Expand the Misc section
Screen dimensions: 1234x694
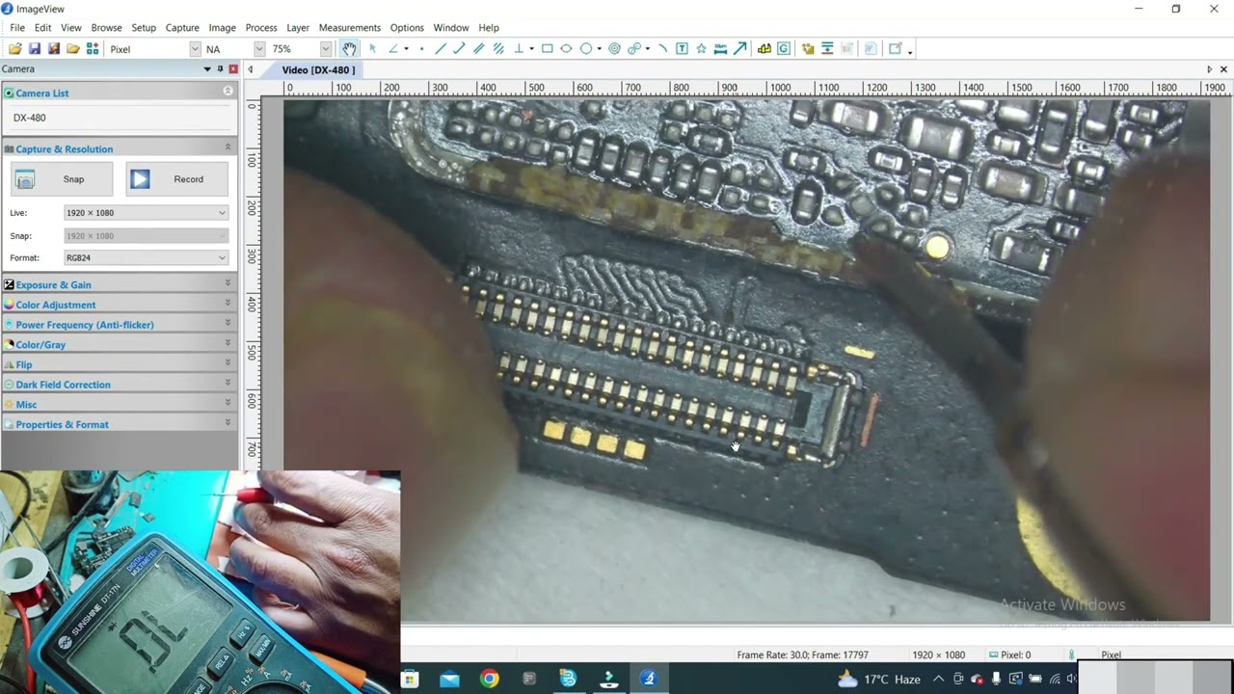[x=228, y=403]
